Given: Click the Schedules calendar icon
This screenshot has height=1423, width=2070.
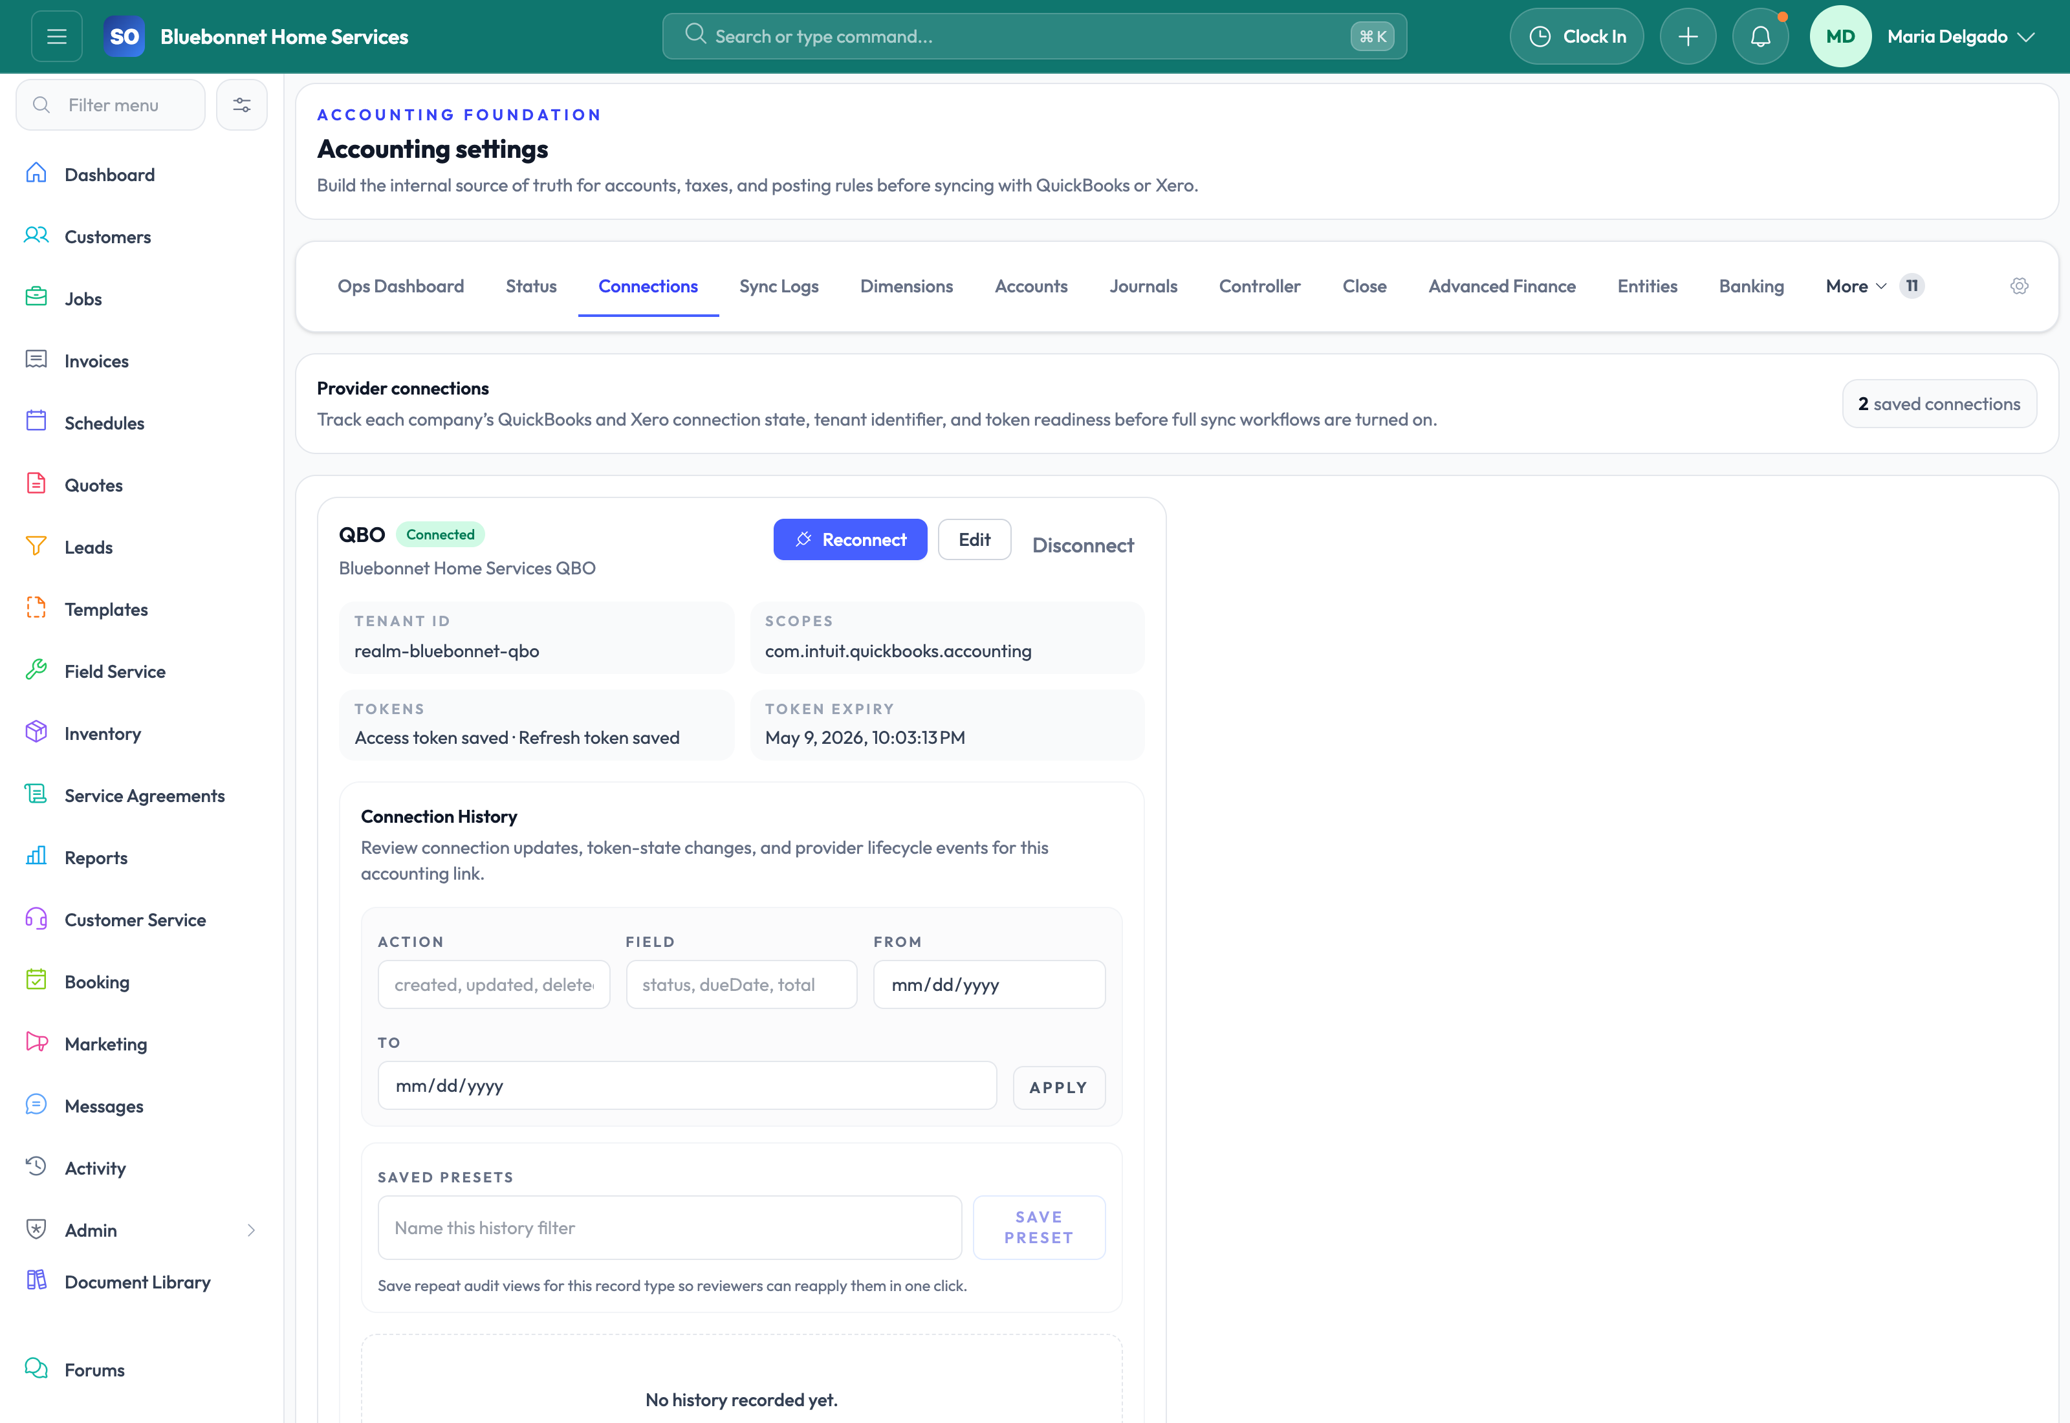Looking at the screenshot, I should click(x=37, y=422).
